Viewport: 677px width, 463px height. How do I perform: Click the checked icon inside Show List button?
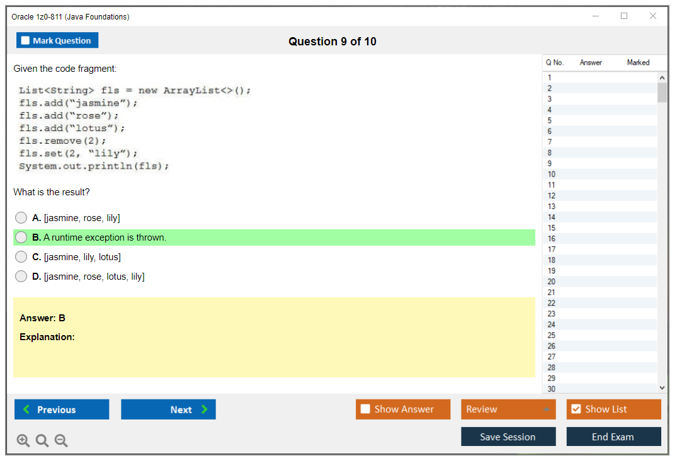(x=576, y=409)
